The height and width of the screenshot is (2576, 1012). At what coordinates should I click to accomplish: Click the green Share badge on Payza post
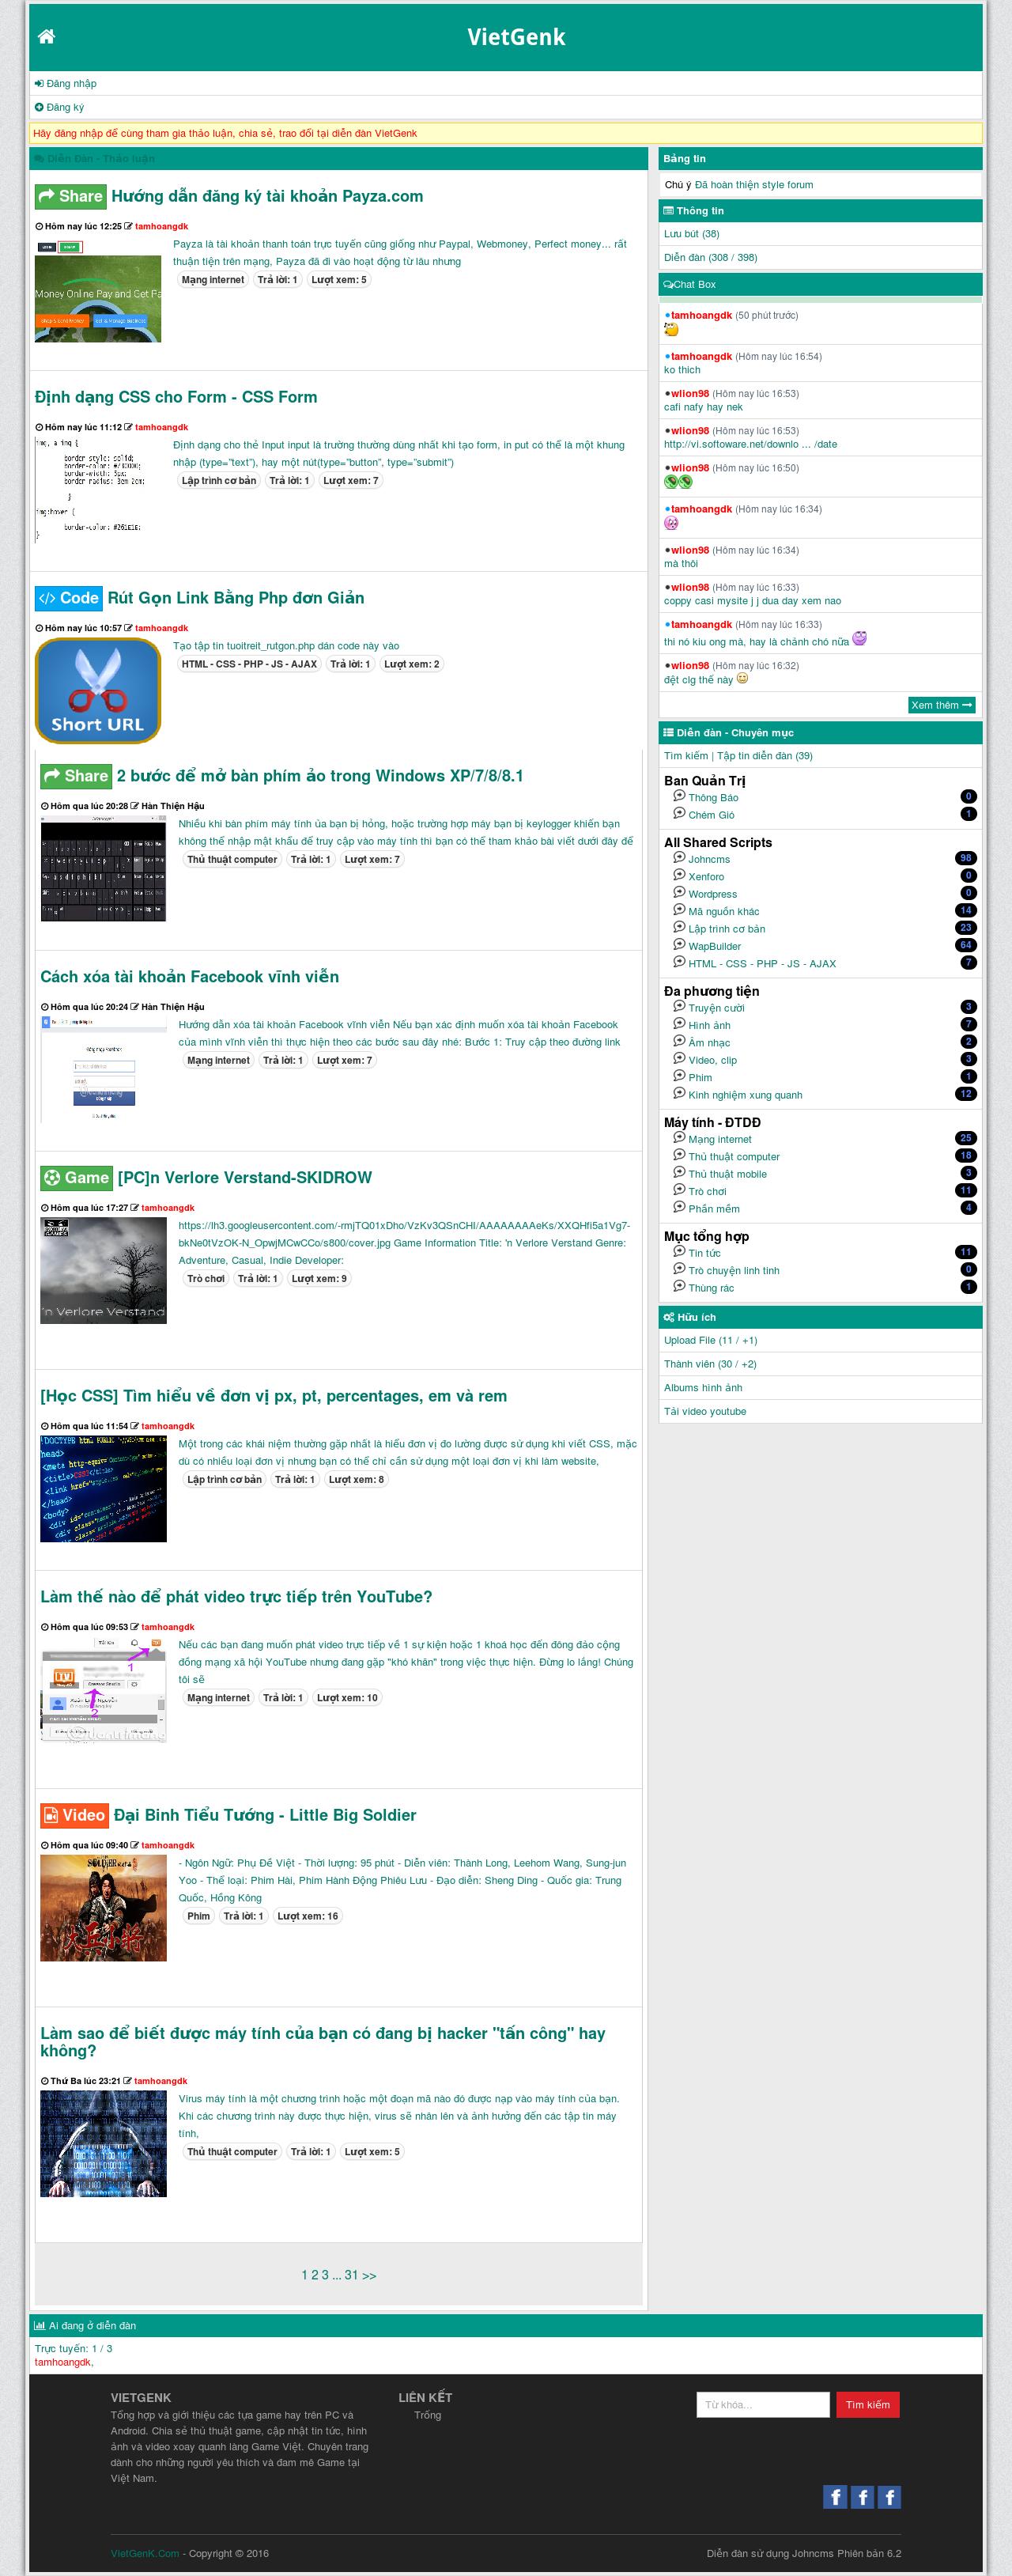tap(70, 197)
